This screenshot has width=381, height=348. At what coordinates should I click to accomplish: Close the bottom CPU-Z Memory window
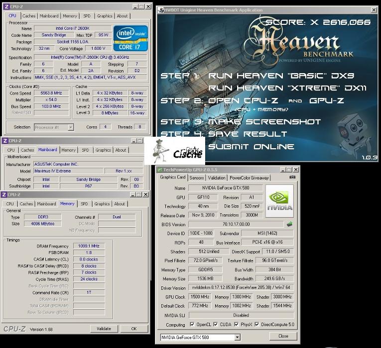(x=145, y=194)
